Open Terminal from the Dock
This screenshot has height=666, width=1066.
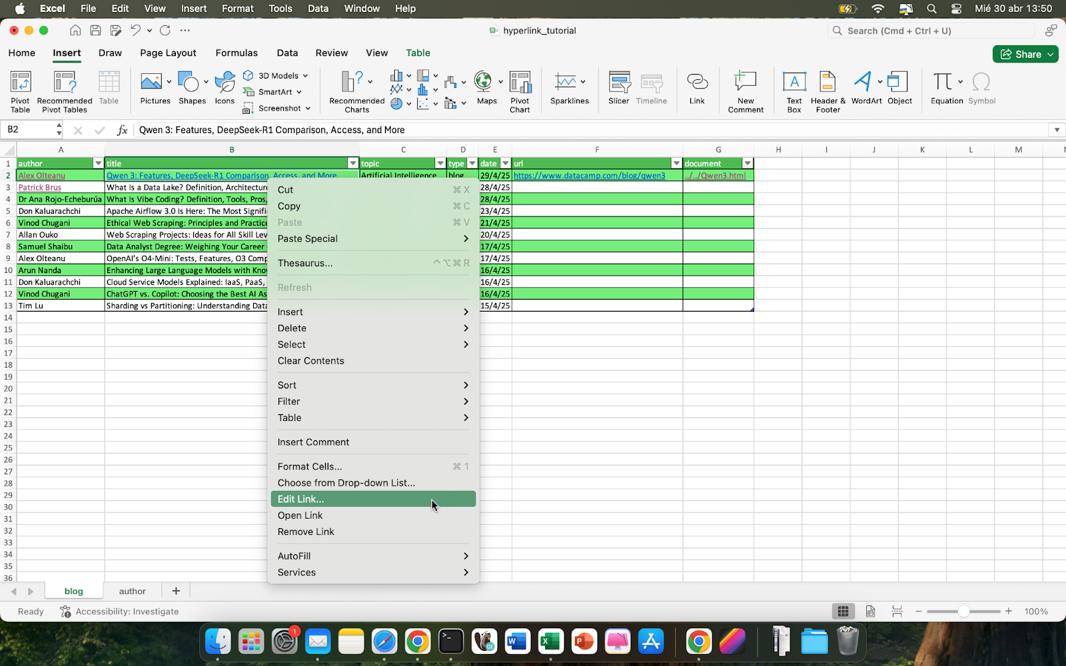click(x=451, y=641)
